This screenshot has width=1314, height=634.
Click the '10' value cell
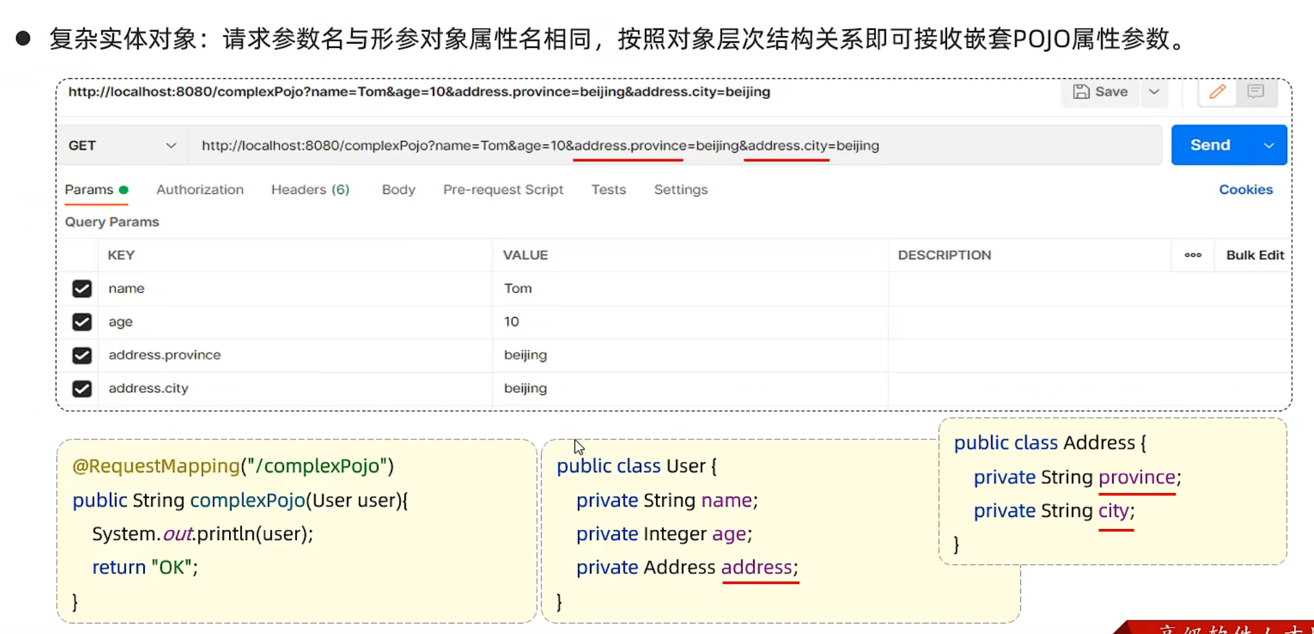tap(690, 322)
